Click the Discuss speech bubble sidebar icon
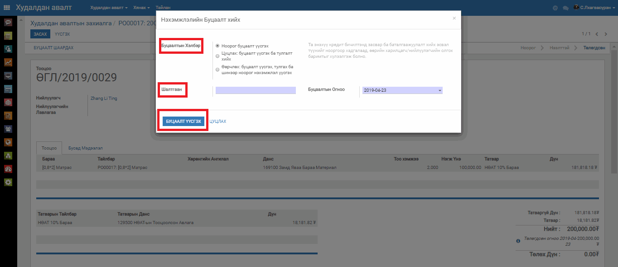This screenshot has height=267, width=618. (x=8, y=22)
